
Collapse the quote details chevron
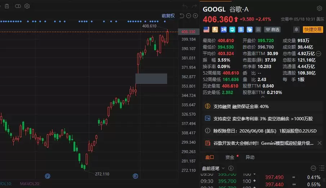[x=263, y=97]
